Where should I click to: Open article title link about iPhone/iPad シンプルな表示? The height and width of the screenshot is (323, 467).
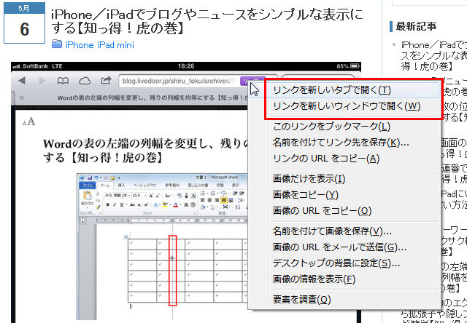point(207,21)
